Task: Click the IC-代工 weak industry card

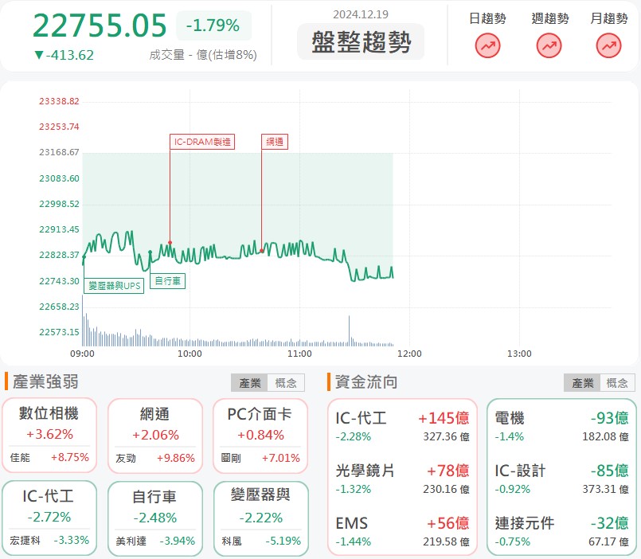Action: pyautogui.click(x=49, y=518)
